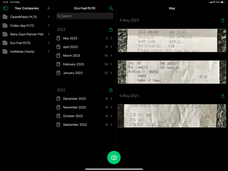Expand CleanWheelz PLTD chevron
The image size is (228, 171).
click(x=49, y=17)
